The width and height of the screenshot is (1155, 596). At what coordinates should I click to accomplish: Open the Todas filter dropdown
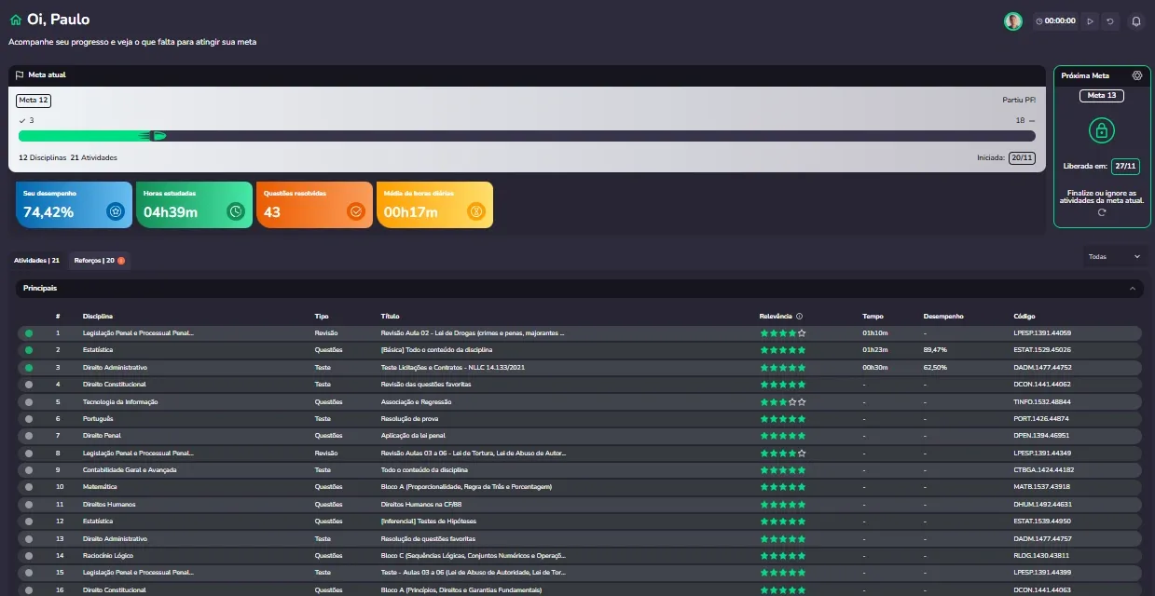[1113, 256]
